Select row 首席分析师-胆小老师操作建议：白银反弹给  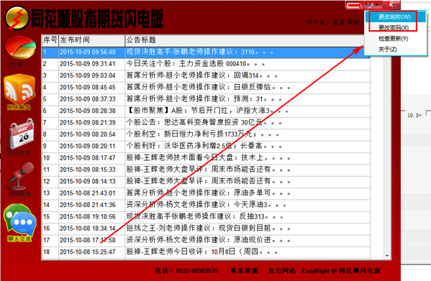pyautogui.click(x=206, y=88)
